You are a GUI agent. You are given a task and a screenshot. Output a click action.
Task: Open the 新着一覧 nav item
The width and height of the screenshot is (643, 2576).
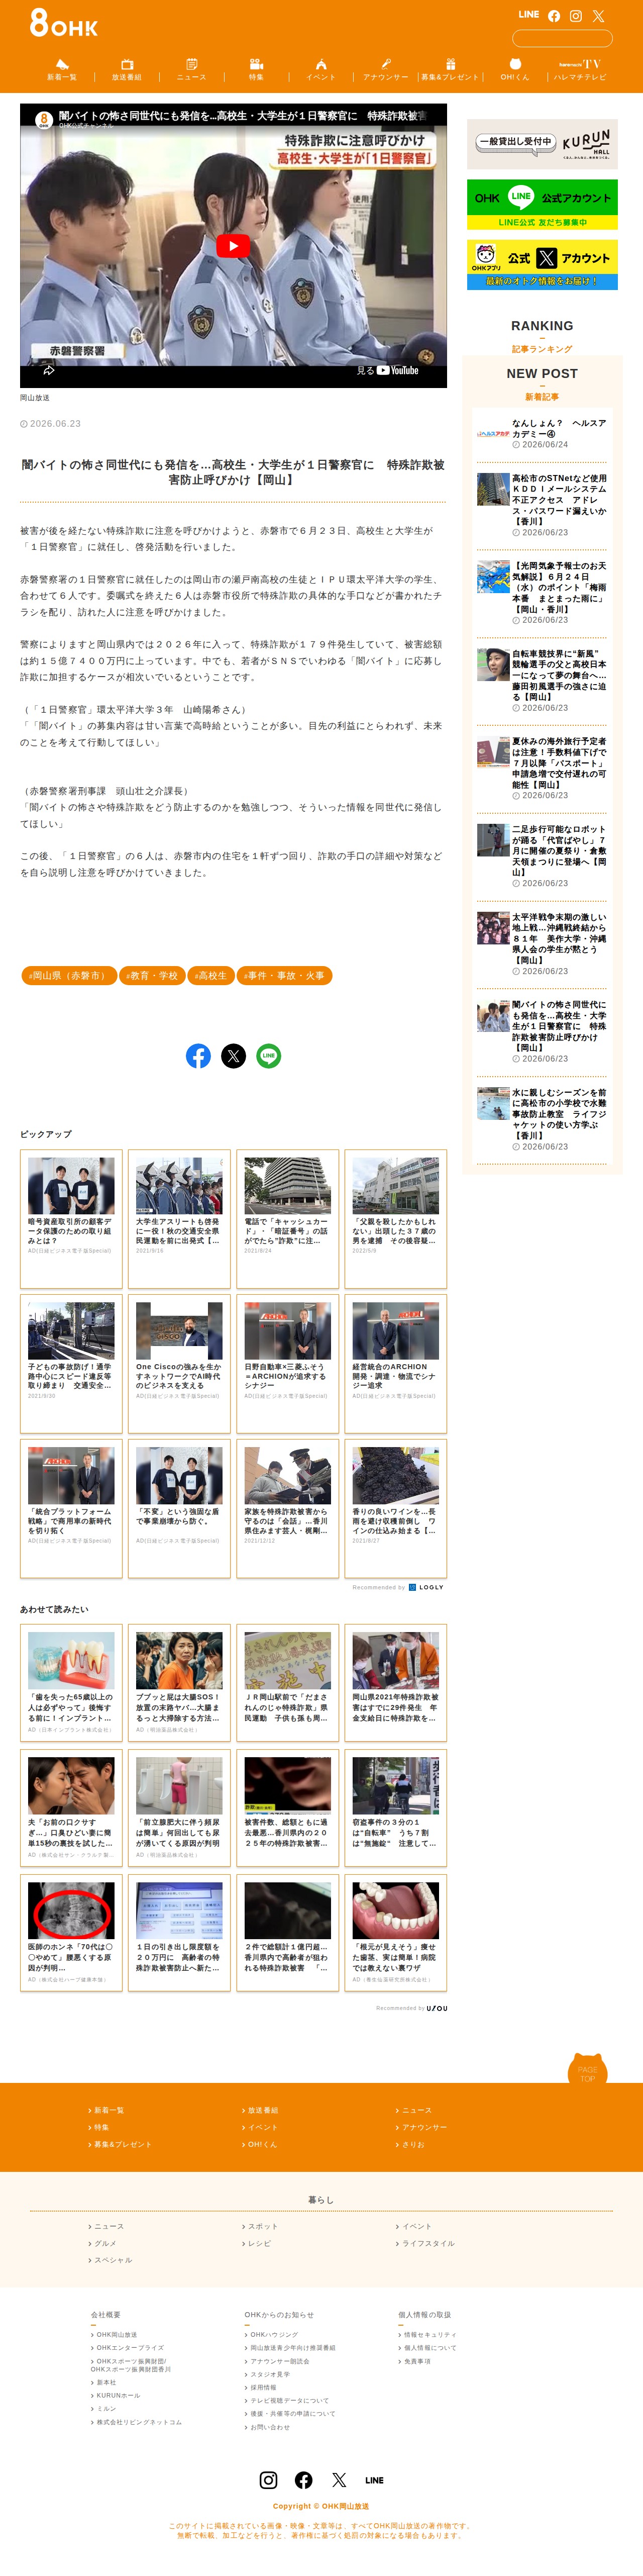[x=62, y=69]
